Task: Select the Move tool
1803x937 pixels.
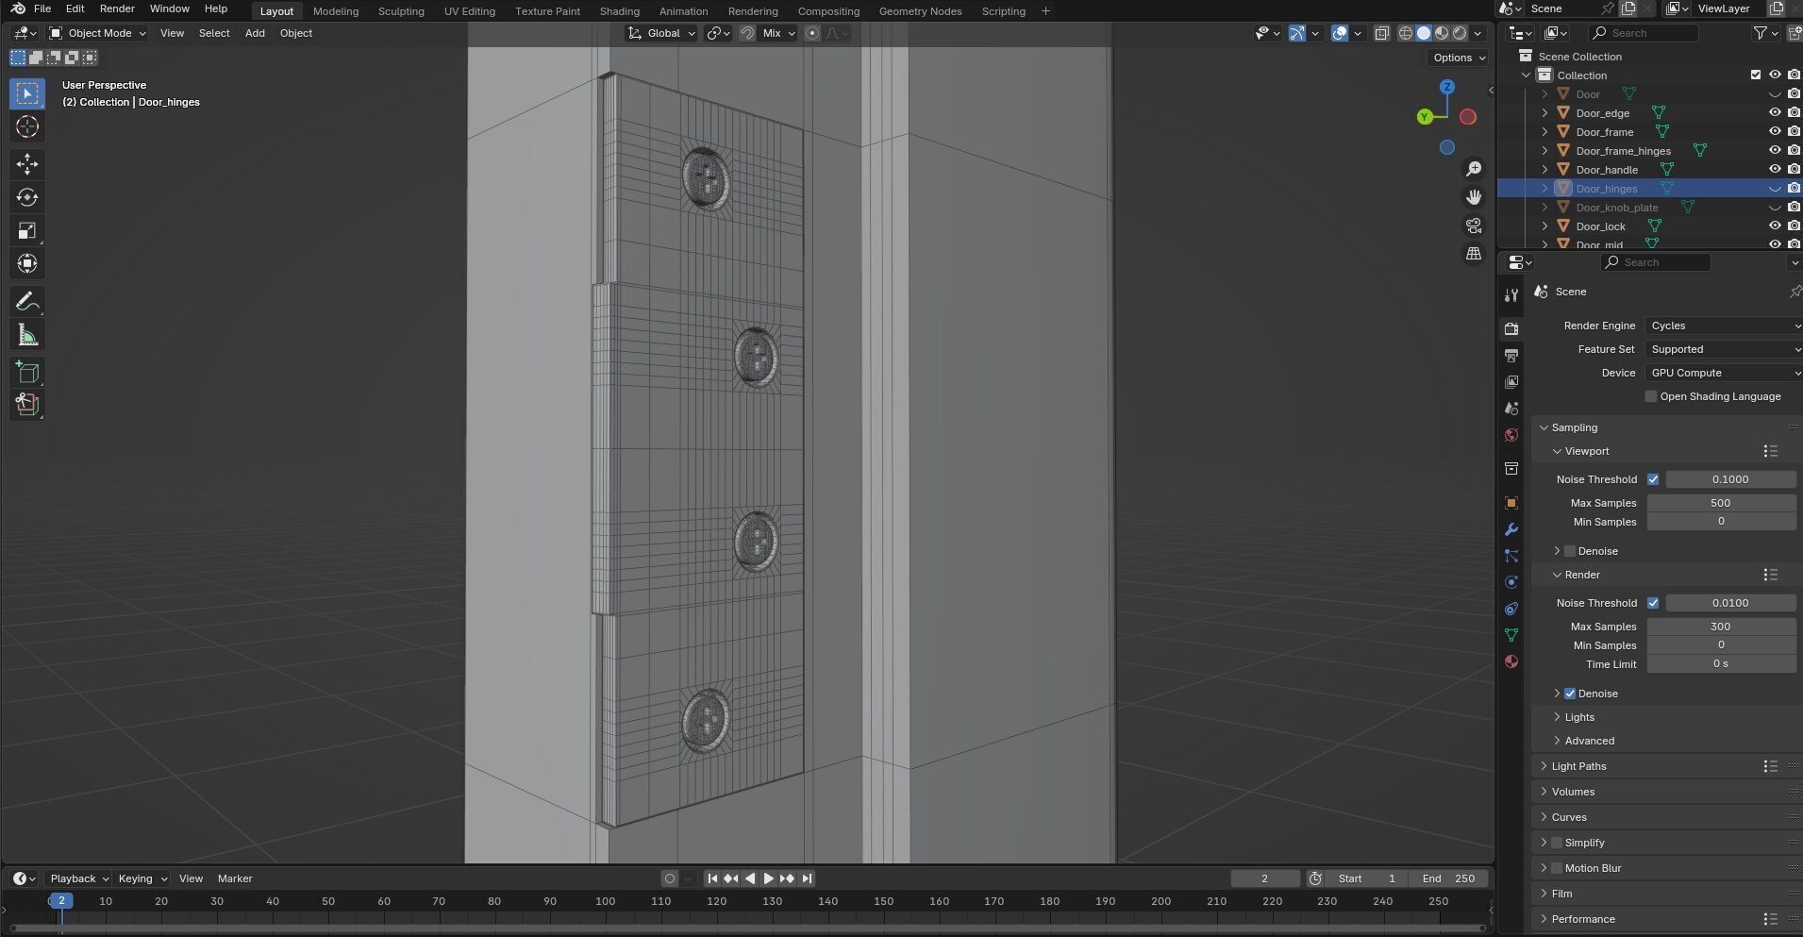Action: (27, 164)
